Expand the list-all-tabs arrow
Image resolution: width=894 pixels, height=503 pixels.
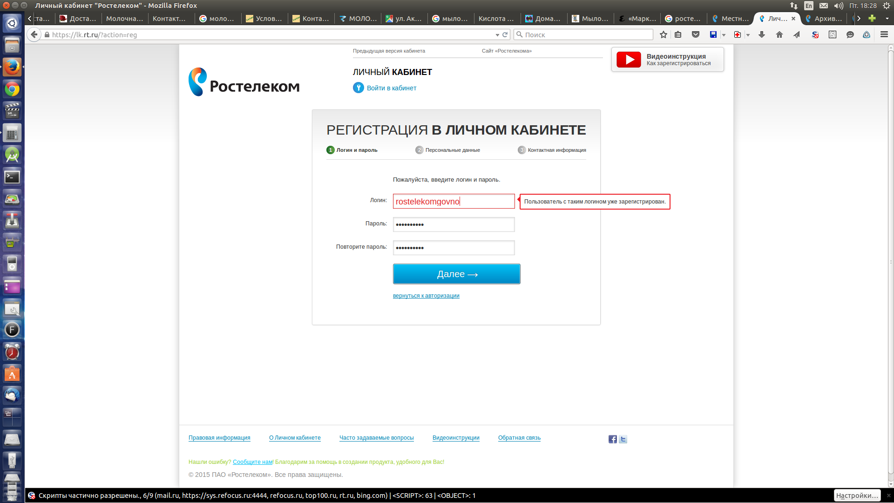[x=887, y=19]
